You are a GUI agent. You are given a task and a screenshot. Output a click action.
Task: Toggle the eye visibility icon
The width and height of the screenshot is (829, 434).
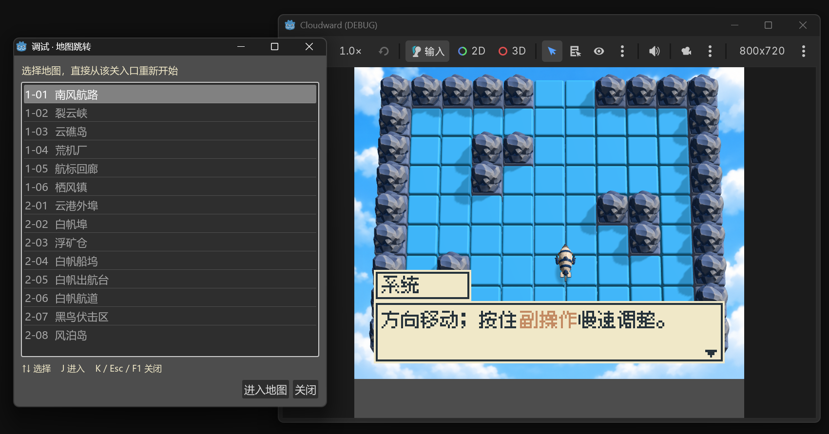599,51
